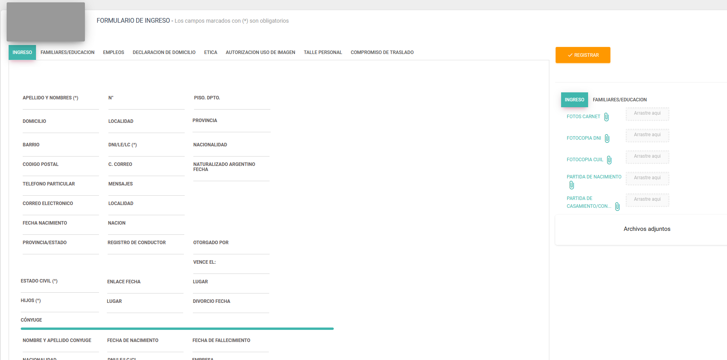Click the paperclip icon next to FOTOCOPIA DNI

pos(607,139)
